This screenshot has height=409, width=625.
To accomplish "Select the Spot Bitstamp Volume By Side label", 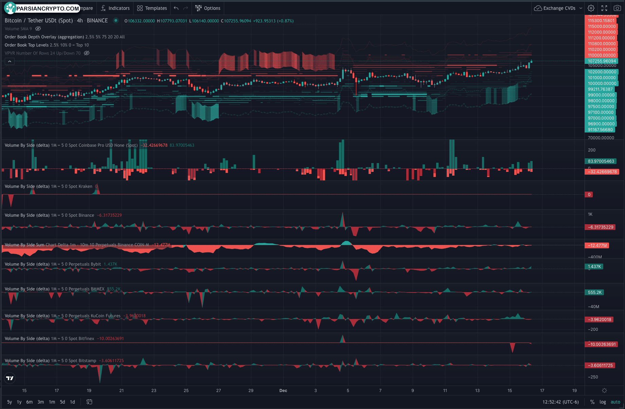I will coord(51,361).
